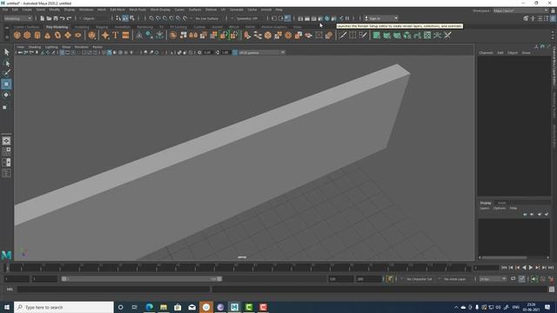
Task: Open the viewport Shading menu
Action: [35, 47]
